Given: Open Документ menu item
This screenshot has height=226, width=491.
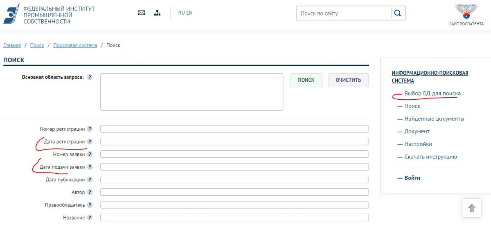Looking at the screenshot, I should click(417, 132).
